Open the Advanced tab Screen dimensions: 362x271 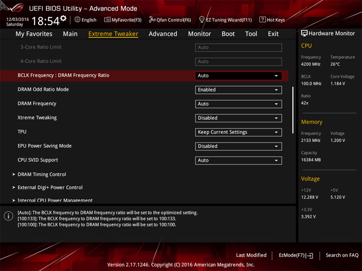click(163, 34)
